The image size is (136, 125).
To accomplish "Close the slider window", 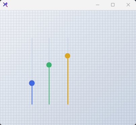I will click(x=128, y=5).
